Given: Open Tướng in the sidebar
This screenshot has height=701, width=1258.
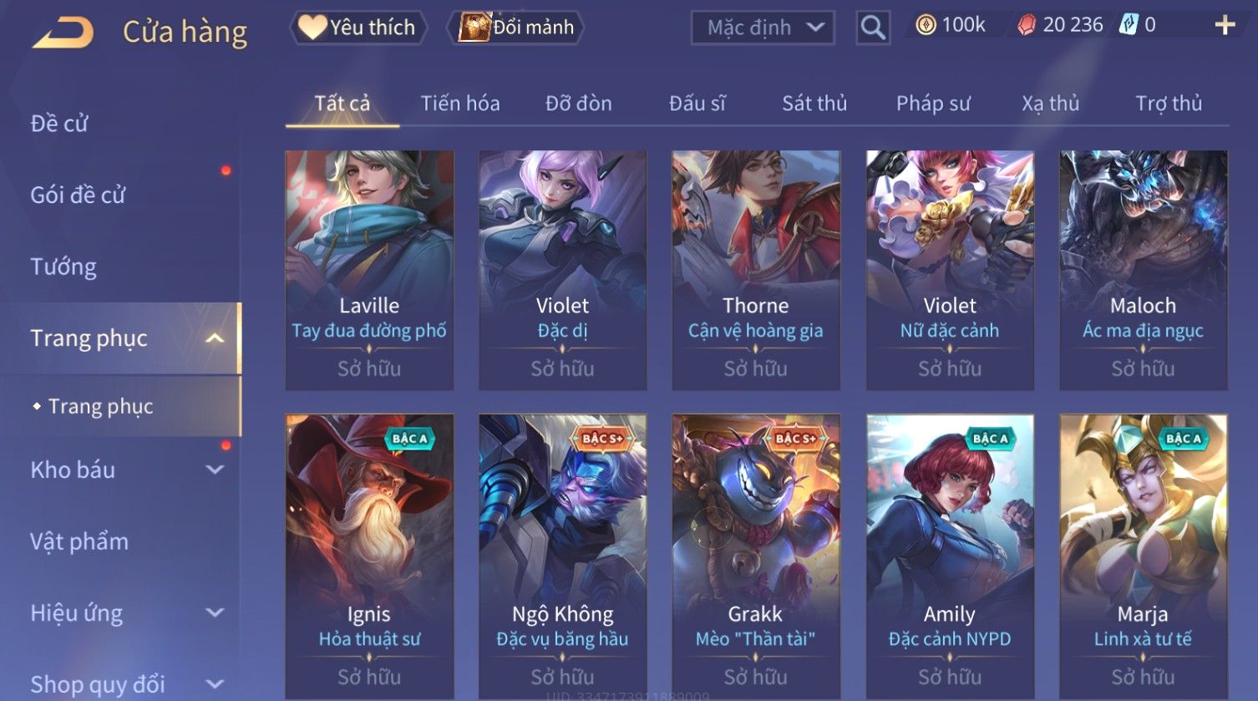Looking at the screenshot, I should click(63, 267).
